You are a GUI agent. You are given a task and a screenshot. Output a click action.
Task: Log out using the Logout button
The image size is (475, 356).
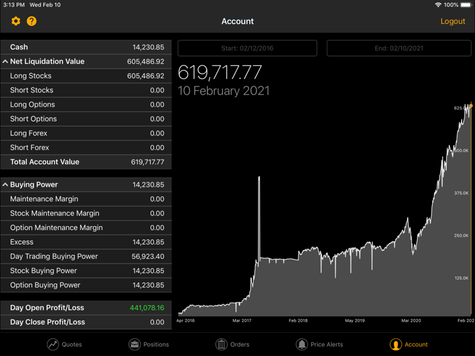coord(453,21)
